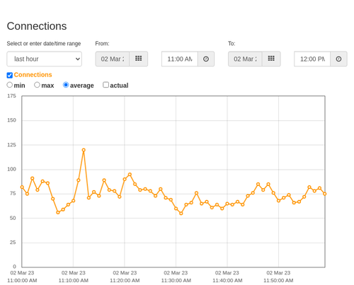Click the To date field '02 Mar'

coord(245,59)
